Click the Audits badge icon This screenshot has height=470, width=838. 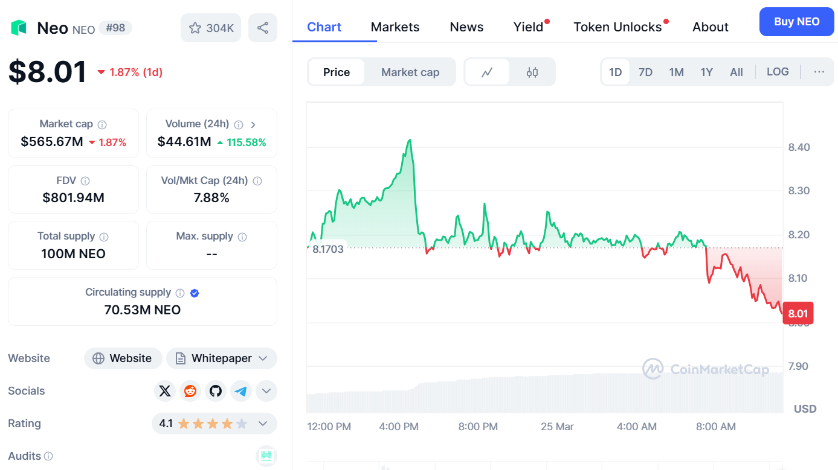pos(266,456)
